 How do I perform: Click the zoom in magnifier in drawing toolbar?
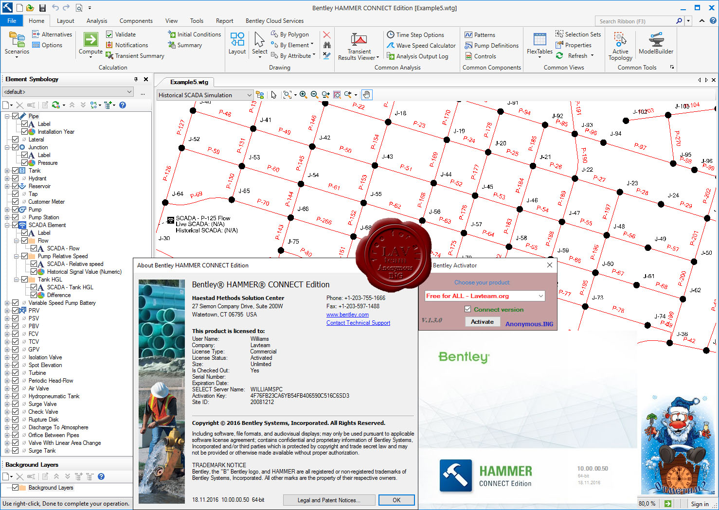303,95
